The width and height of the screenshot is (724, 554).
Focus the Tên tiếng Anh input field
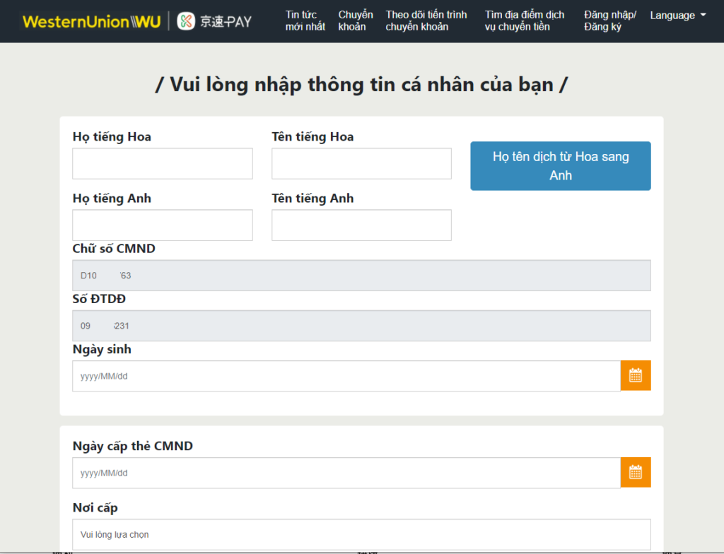(361, 225)
